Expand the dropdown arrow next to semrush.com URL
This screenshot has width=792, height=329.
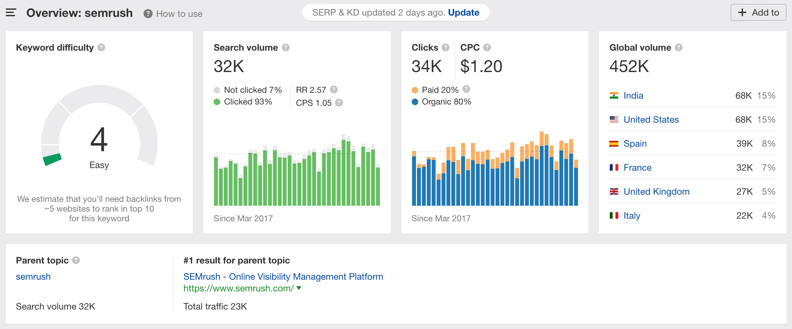click(299, 288)
